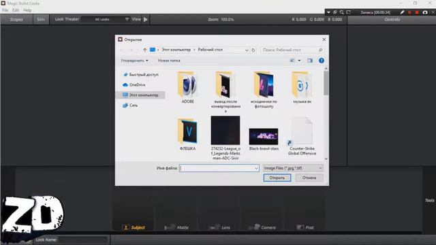Screen dimensions: 436x245
Task: Click the 'Отмена' button
Action: tap(309, 178)
